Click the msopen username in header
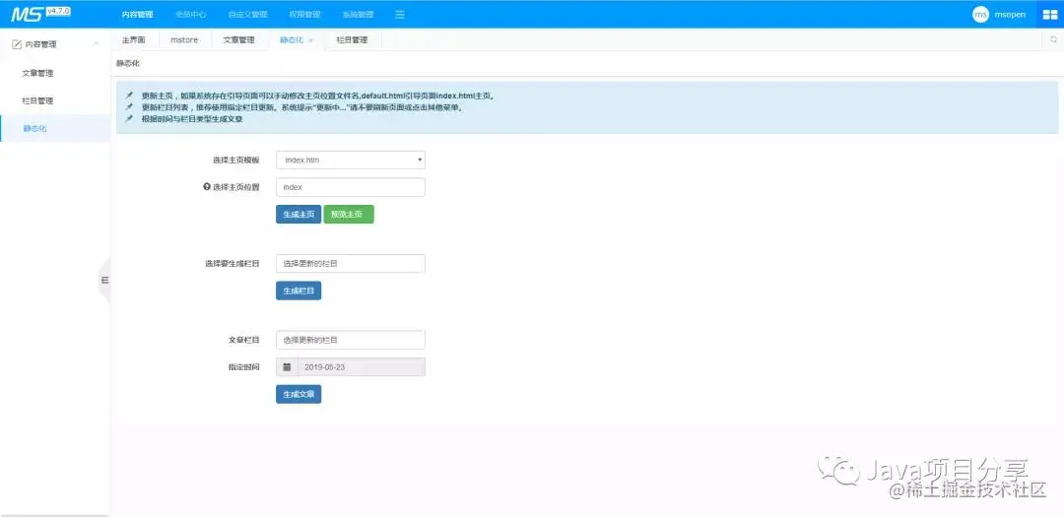The height and width of the screenshot is (517, 1064). tap(1010, 14)
